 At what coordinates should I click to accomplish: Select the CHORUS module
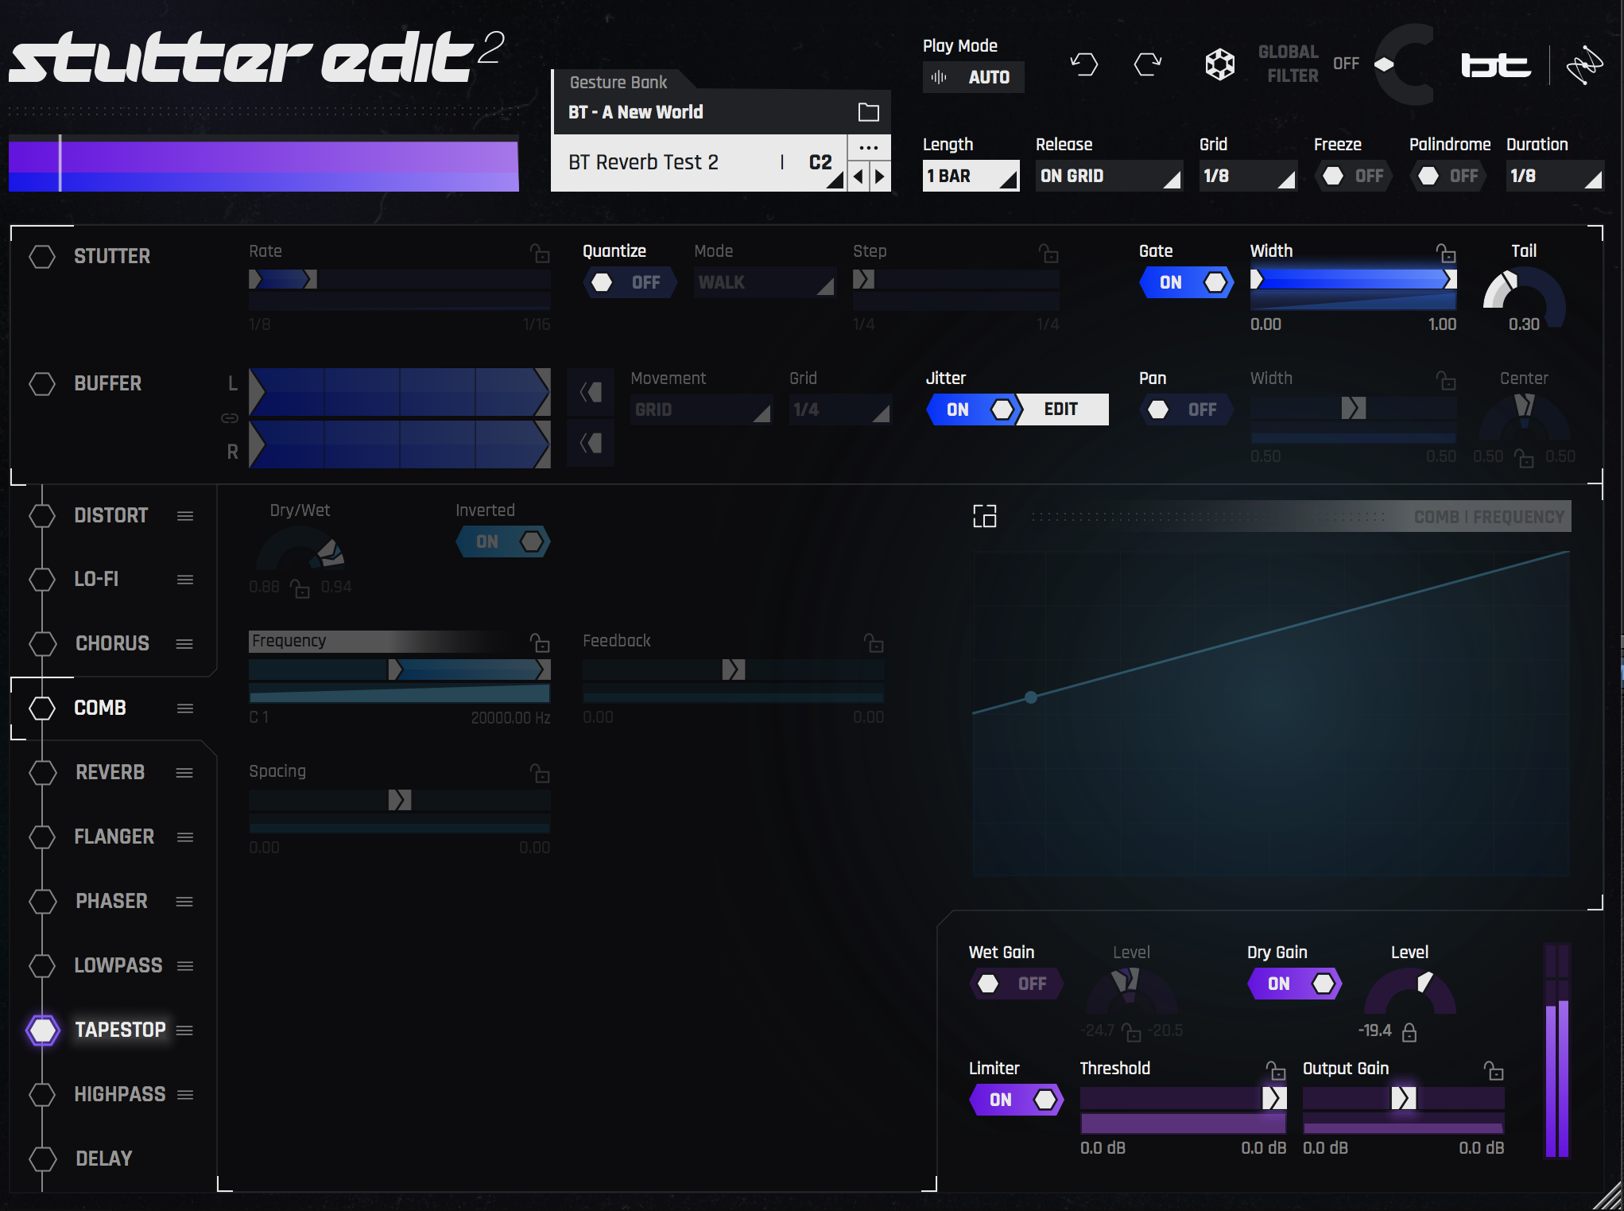point(112,643)
